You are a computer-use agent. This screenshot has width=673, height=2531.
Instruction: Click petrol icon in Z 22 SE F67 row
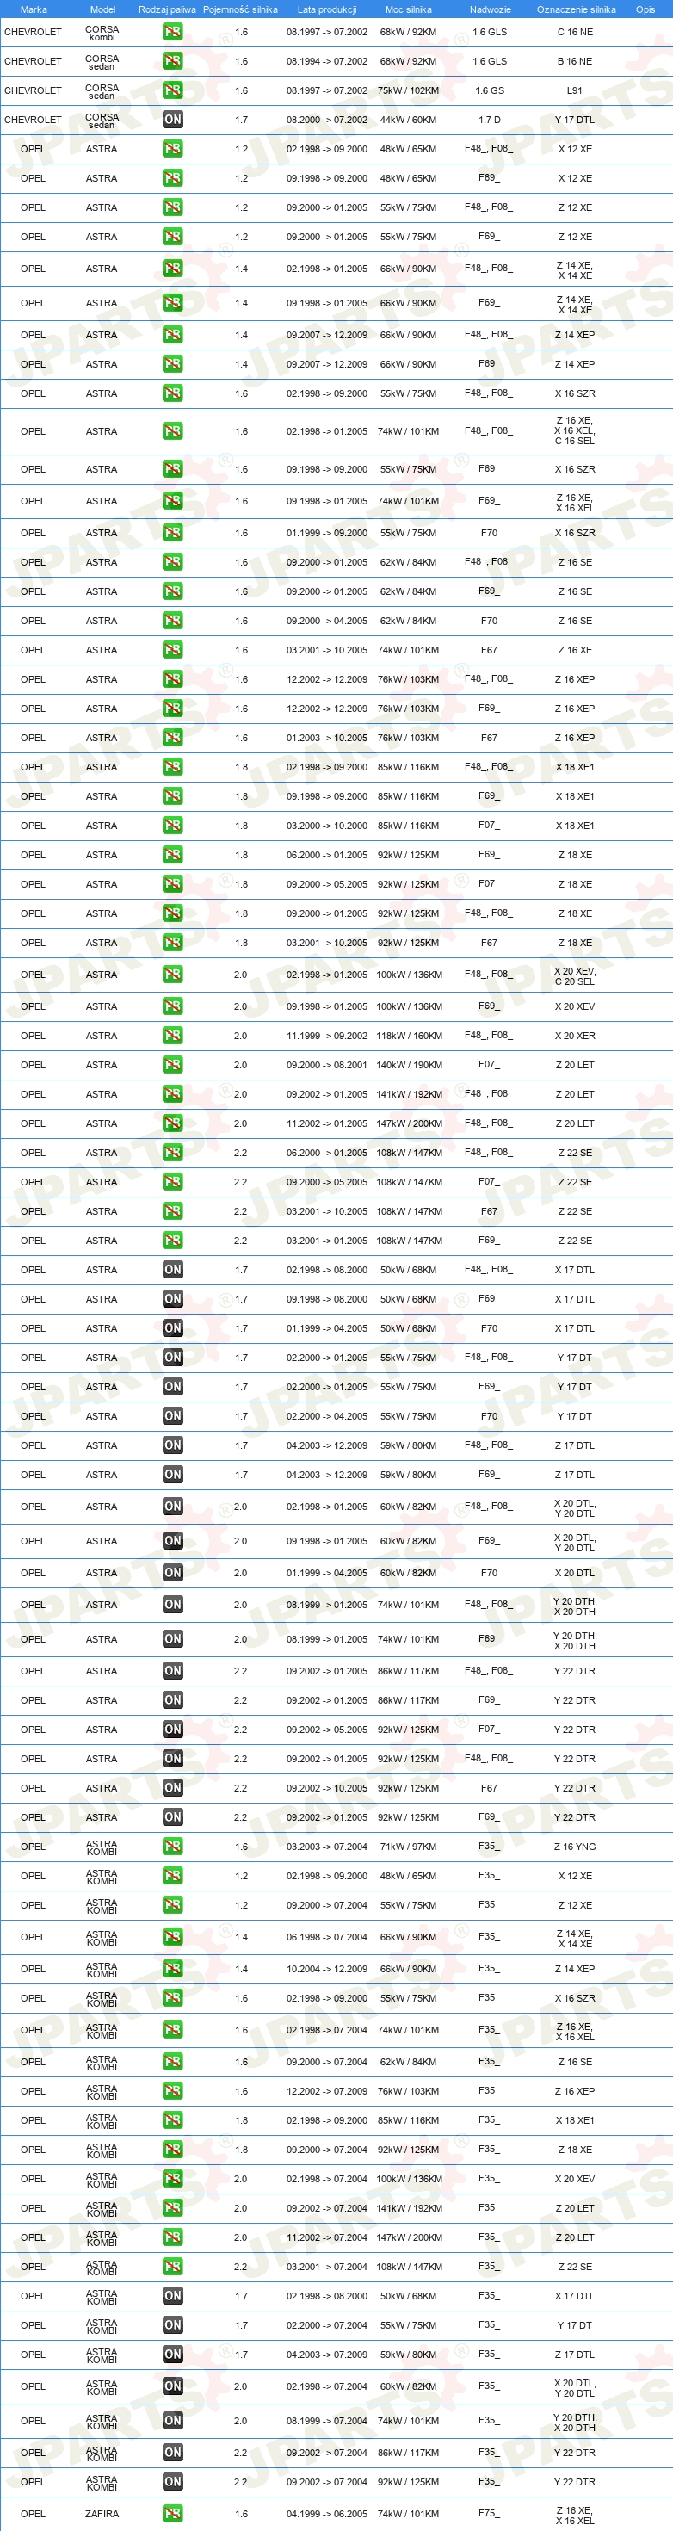(x=173, y=1211)
